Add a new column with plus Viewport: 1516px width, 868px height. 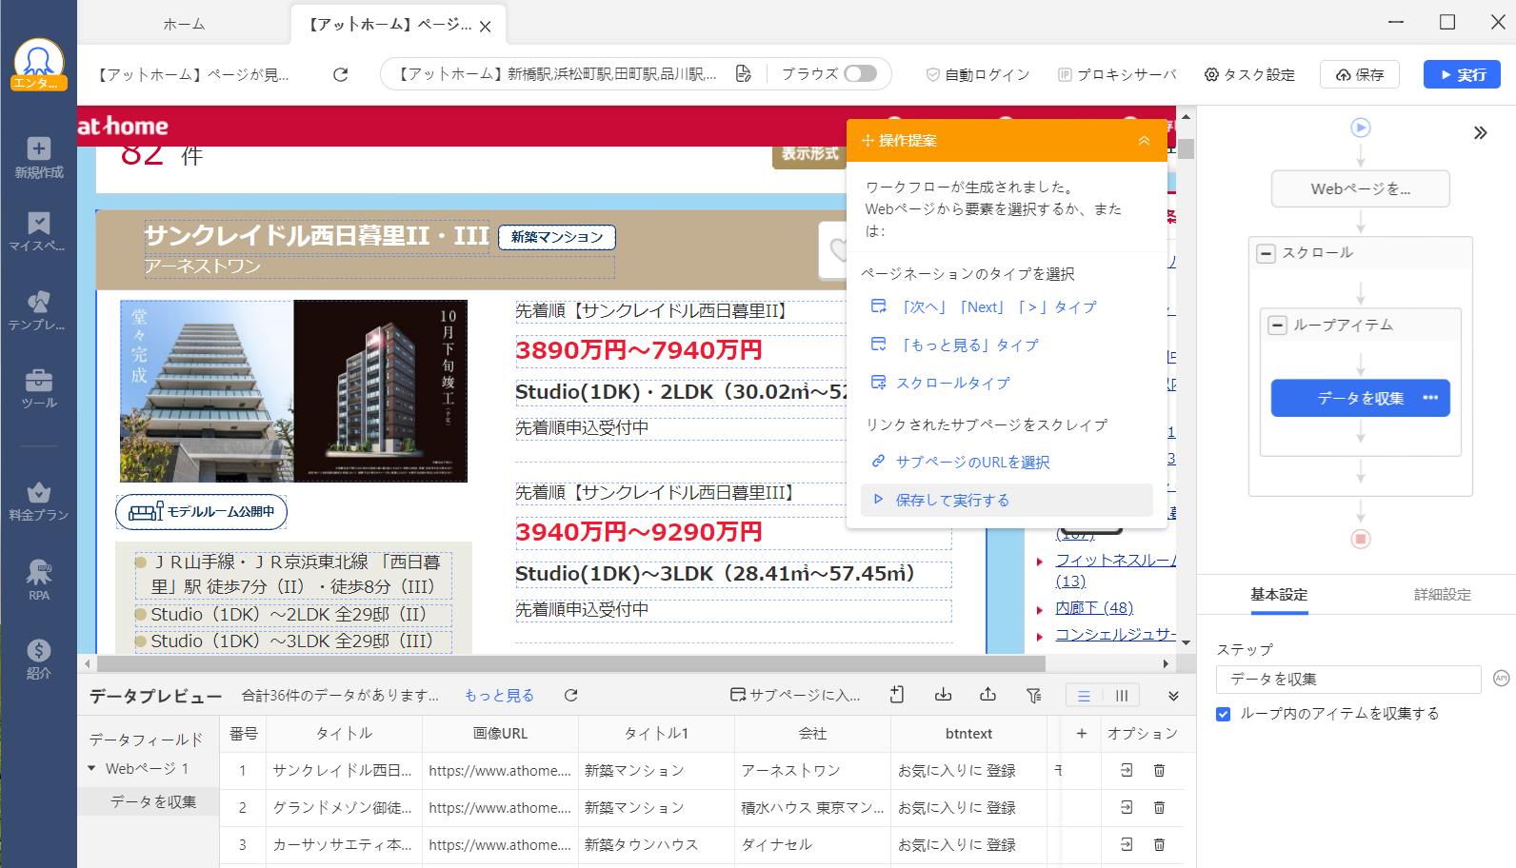1082,734
